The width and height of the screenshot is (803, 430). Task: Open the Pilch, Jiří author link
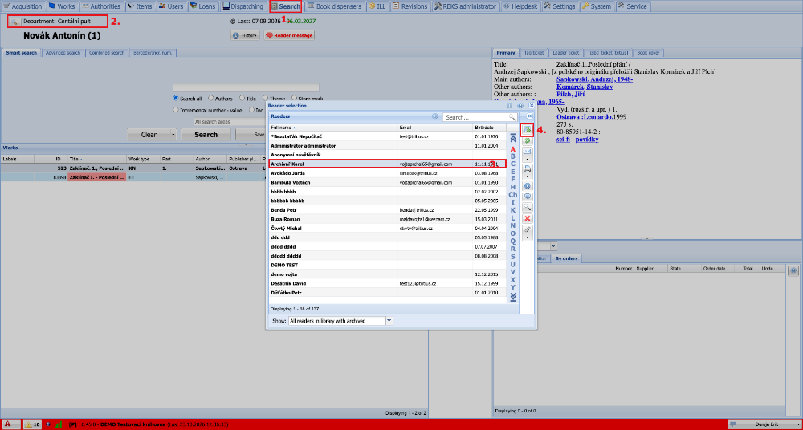(x=570, y=94)
